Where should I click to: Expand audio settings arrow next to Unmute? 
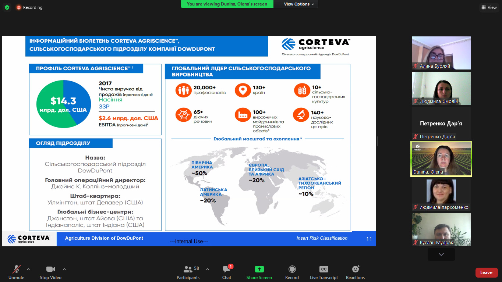pos(28,269)
